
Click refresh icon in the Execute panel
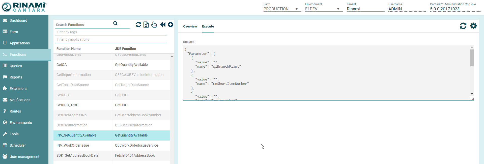click(463, 26)
